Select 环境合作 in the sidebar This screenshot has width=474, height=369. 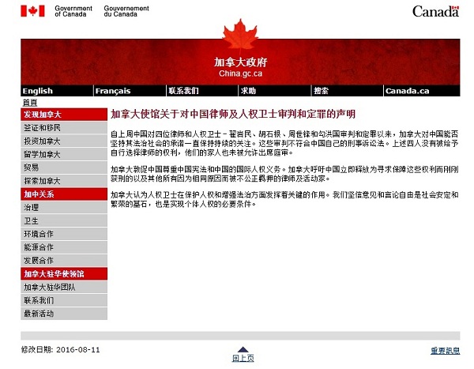pyautogui.click(x=64, y=234)
